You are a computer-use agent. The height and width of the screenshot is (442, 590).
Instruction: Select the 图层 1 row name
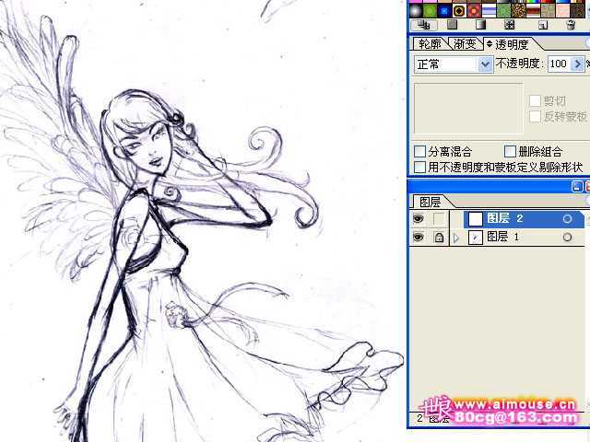click(x=502, y=237)
